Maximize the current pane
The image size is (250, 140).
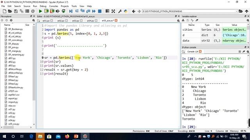pos(107,11)
